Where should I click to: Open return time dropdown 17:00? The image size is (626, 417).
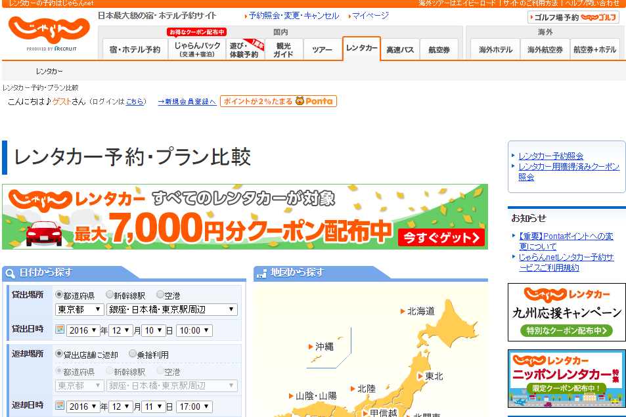(x=194, y=406)
